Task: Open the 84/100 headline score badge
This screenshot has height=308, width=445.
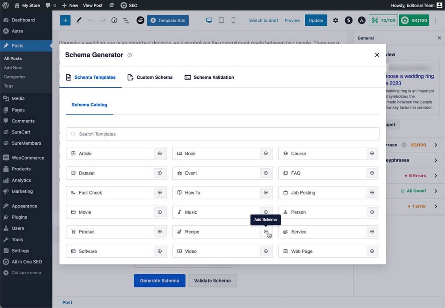Action: tap(414, 20)
